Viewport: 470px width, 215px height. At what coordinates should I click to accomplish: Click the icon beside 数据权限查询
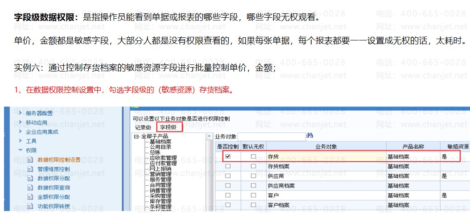tap(31, 187)
